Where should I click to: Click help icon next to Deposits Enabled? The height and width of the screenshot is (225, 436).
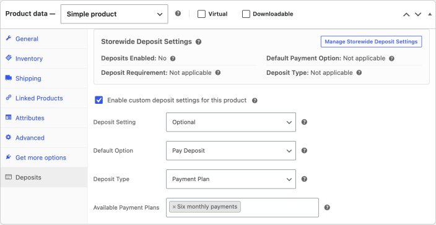pos(173,59)
